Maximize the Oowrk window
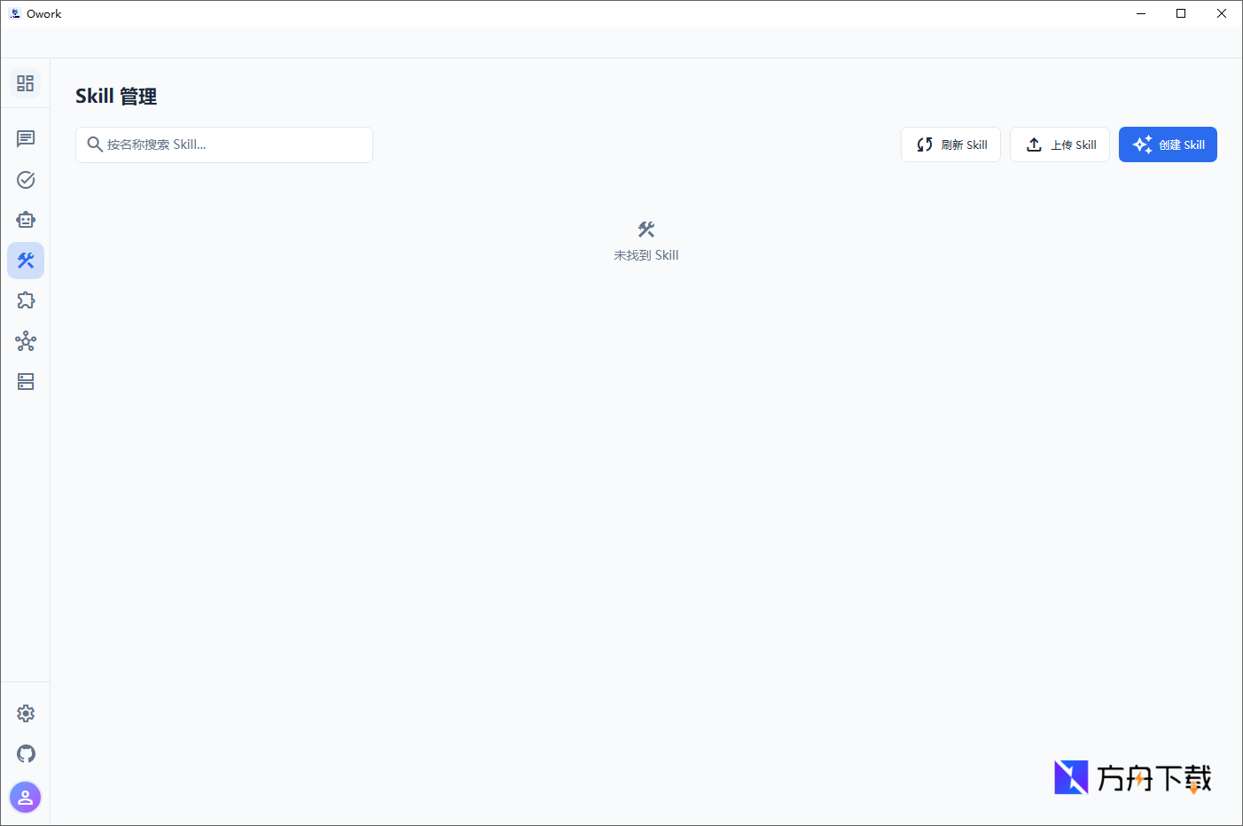The image size is (1243, 826). [1181, 13]
